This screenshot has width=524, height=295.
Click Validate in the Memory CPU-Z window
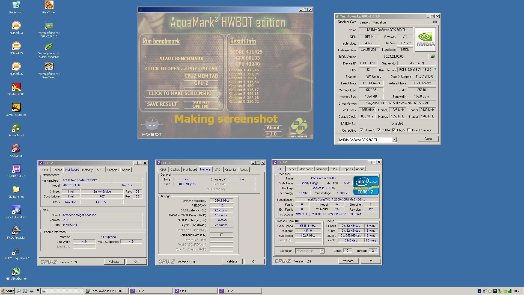[232, 261]
